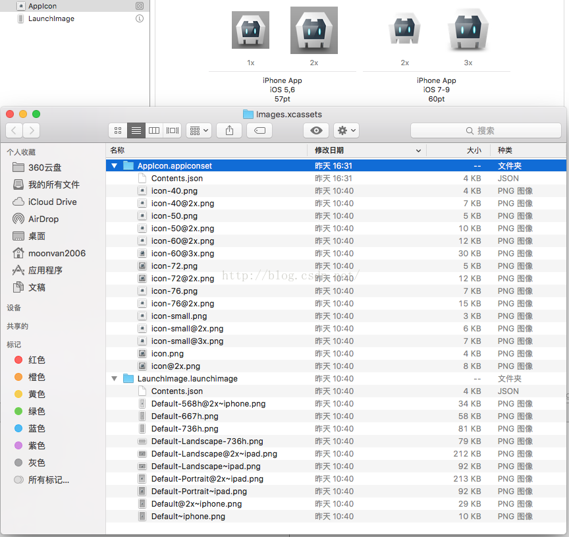The width and height of the screenshot is (569, 537).
Task: Select the 2x iOS 7-9 icon slot
Action: tap(404, 29)
